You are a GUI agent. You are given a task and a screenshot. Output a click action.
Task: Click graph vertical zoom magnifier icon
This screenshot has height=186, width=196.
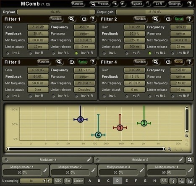point(187,136)
